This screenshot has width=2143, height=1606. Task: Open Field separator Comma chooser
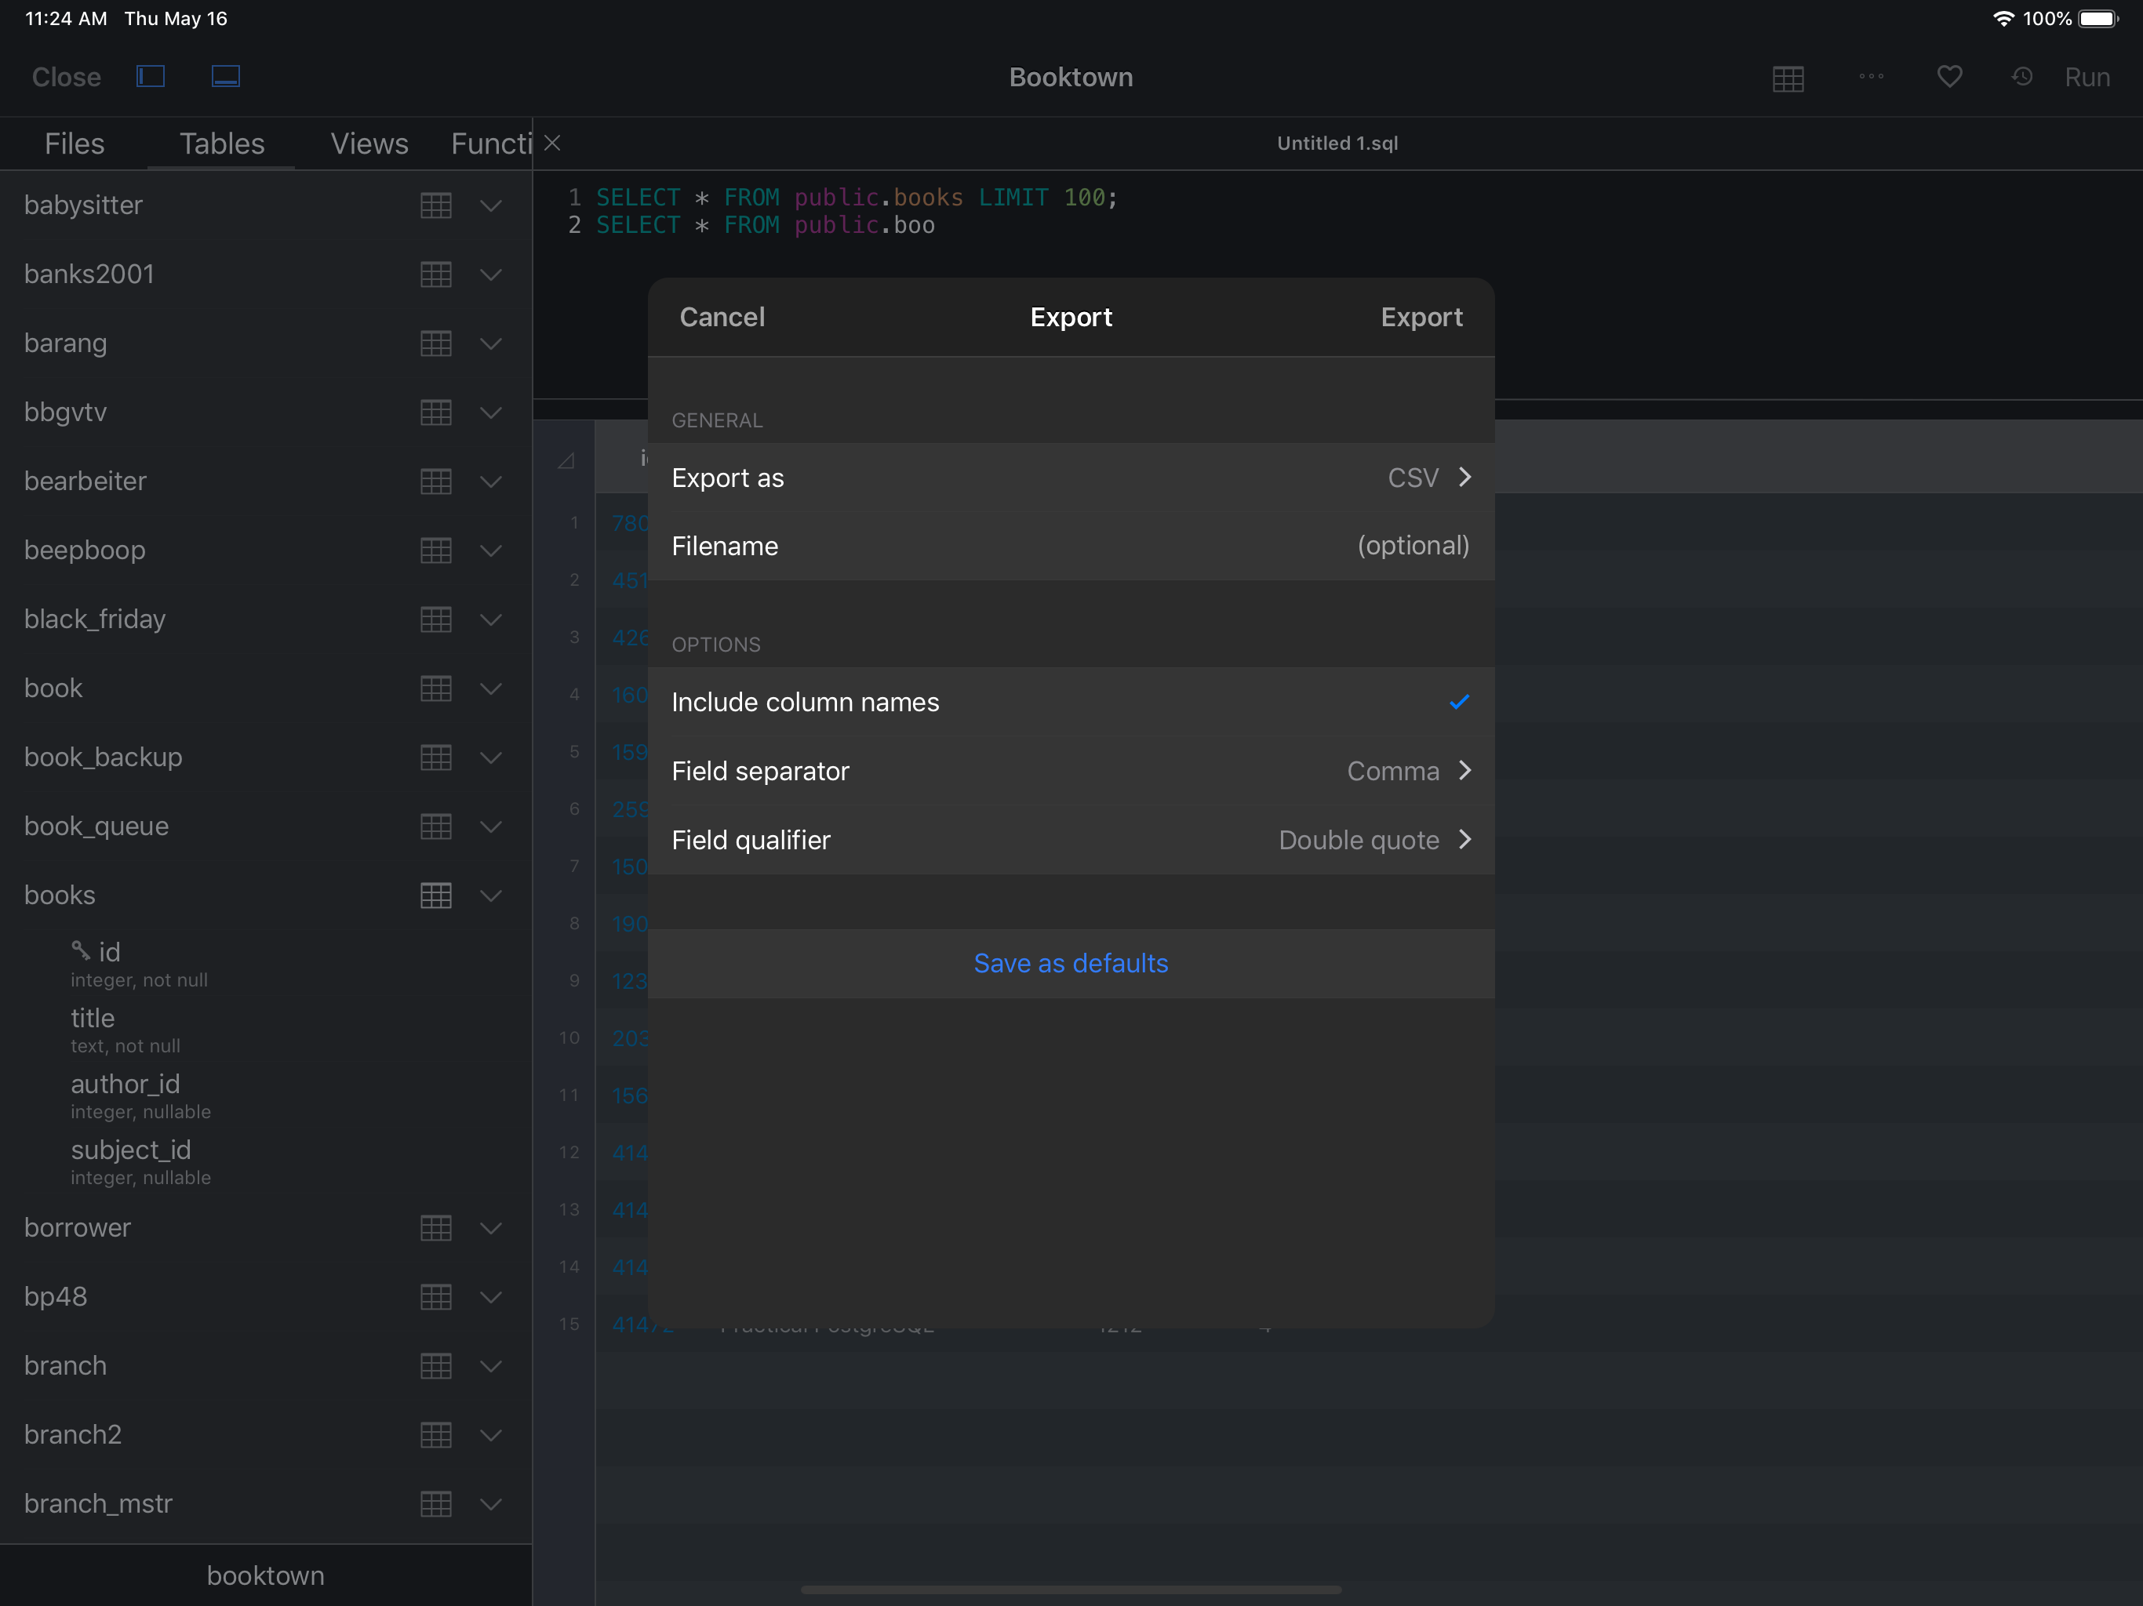coord(1071,771)
